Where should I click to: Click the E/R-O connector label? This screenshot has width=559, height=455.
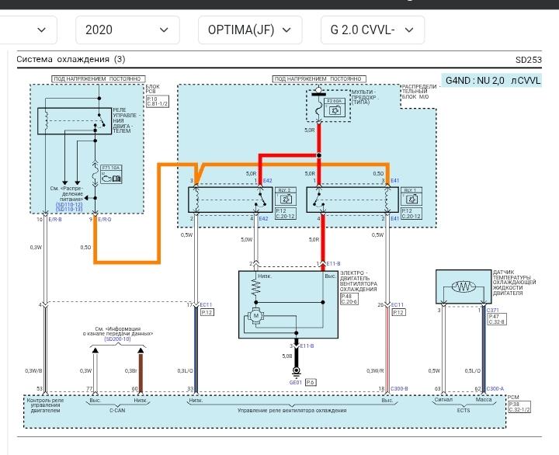(105, 220)
